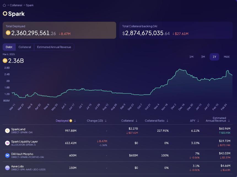Click the DAI coin icon beside 2.36B

(5, 61)
